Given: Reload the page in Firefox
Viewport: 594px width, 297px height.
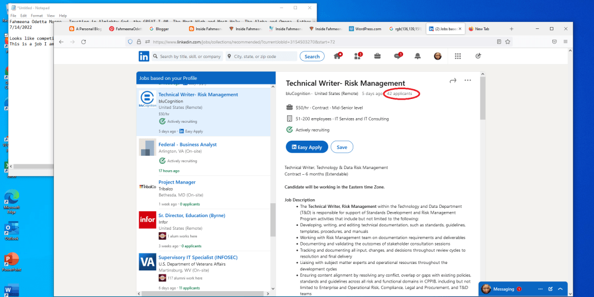Looking at the screenshot, I should point(84,42).
